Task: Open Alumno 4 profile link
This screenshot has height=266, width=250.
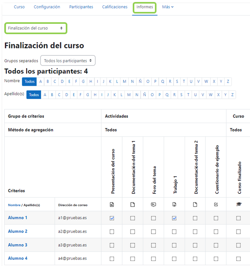Action: (17, 258)
